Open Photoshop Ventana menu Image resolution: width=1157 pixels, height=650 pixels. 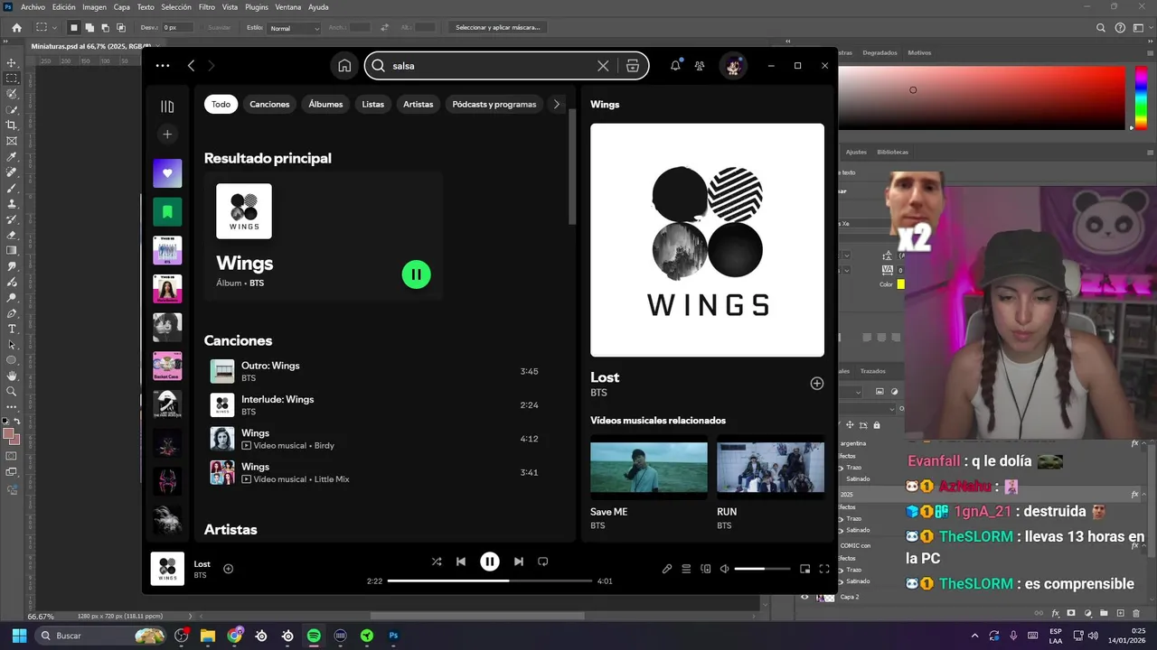coord(288,7)
